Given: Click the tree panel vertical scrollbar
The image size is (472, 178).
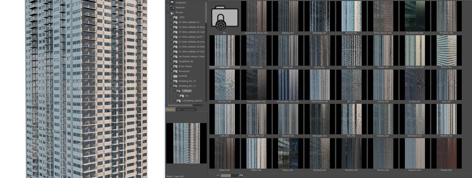Looking at the screenshot, I should click(x=206, y=12).
